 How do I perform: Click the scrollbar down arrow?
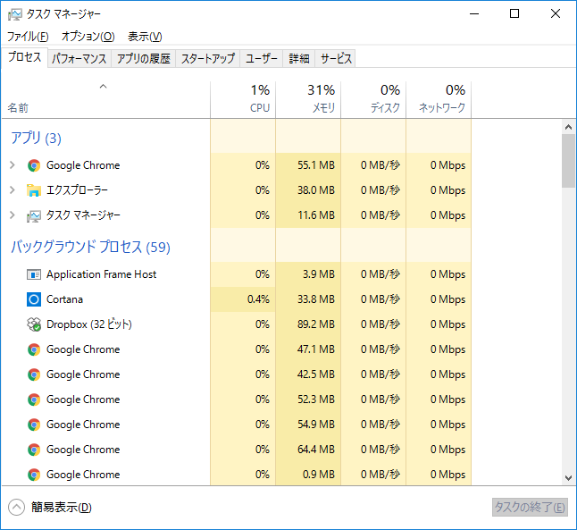click(568, 478)
